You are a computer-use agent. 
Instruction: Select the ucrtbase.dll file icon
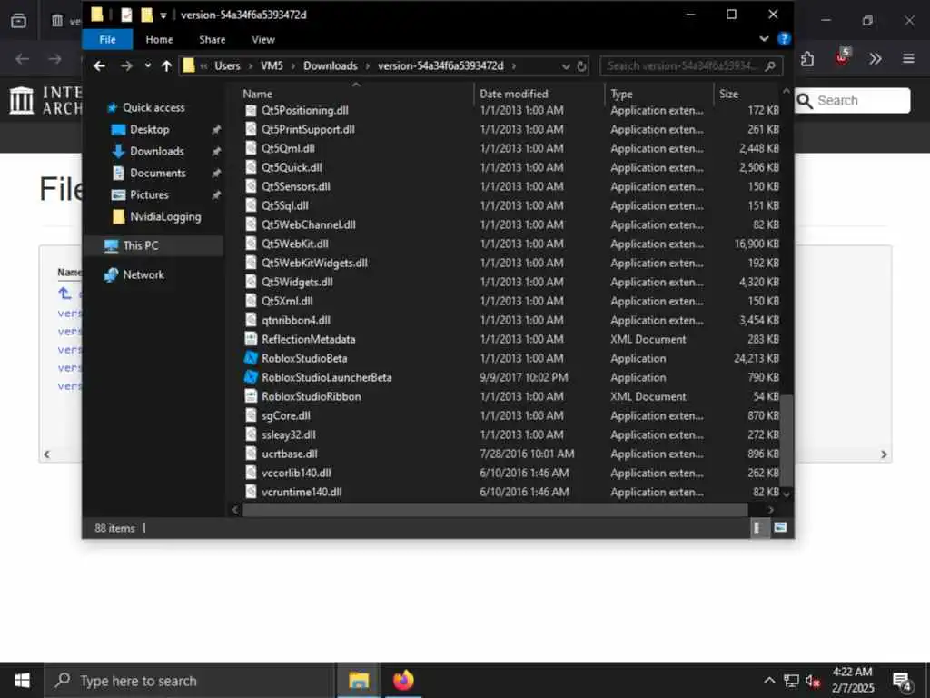click(251, 454)
